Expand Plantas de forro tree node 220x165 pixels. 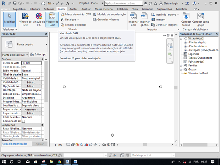click(x=185, y=46)
